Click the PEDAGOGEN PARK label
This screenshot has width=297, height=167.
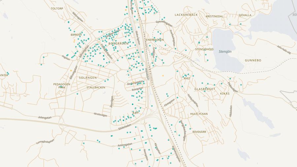pyautogui.click(x=62, y=86)
